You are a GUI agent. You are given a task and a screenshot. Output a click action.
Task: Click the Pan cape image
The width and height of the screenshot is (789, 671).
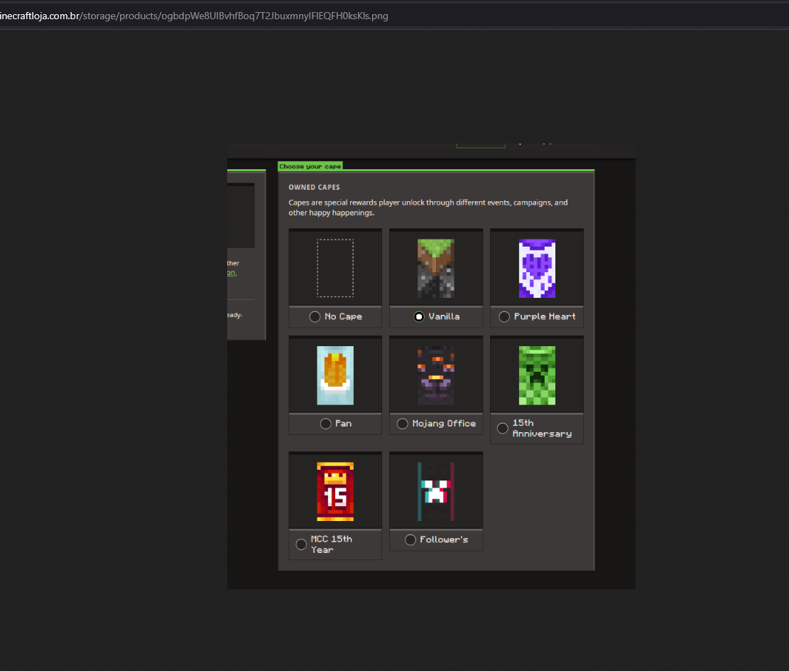[335, 375]
